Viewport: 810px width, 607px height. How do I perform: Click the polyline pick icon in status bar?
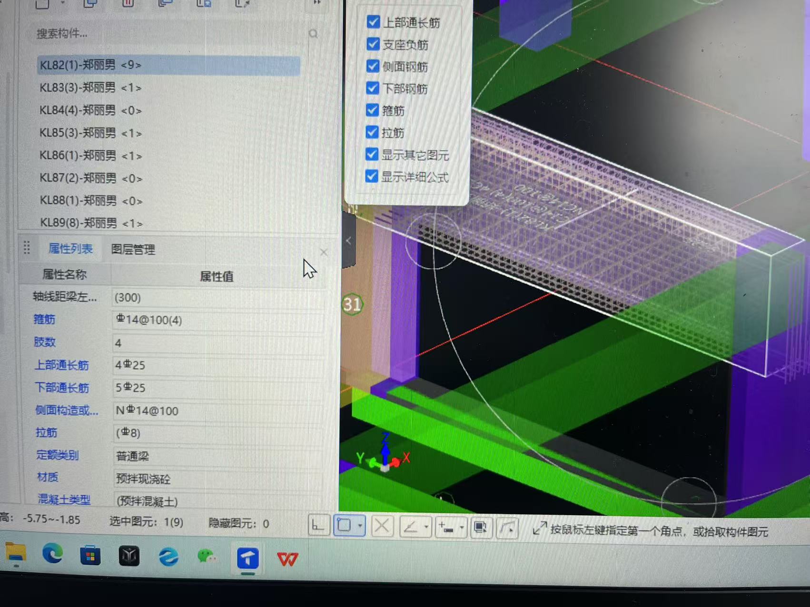pyautogui.click(x=507, y=529)
